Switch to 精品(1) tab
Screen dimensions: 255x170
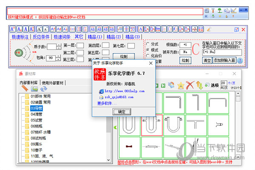(x=95, y=37)
